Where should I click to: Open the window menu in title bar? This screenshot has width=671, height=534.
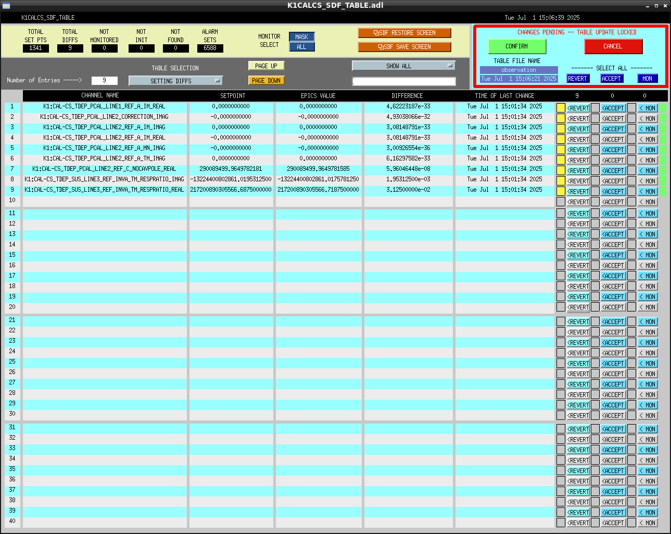tap(6, 5)
